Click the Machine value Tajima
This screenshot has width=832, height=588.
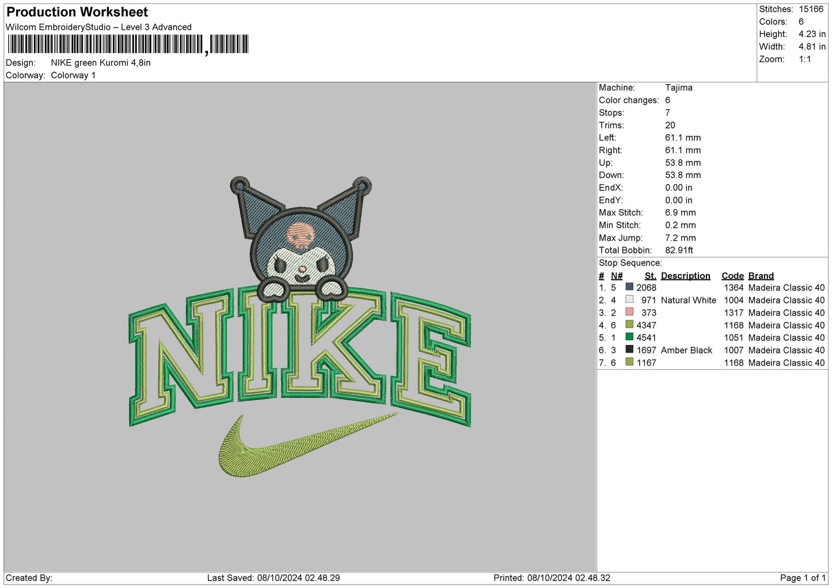coord(678,88)
